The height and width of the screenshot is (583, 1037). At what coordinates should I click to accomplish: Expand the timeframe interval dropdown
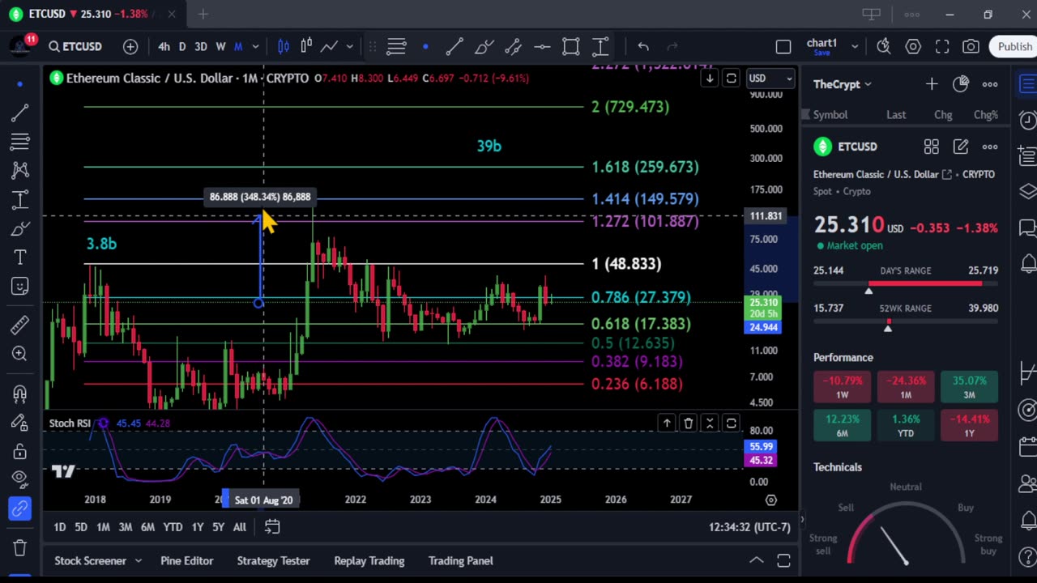(255, 46)
